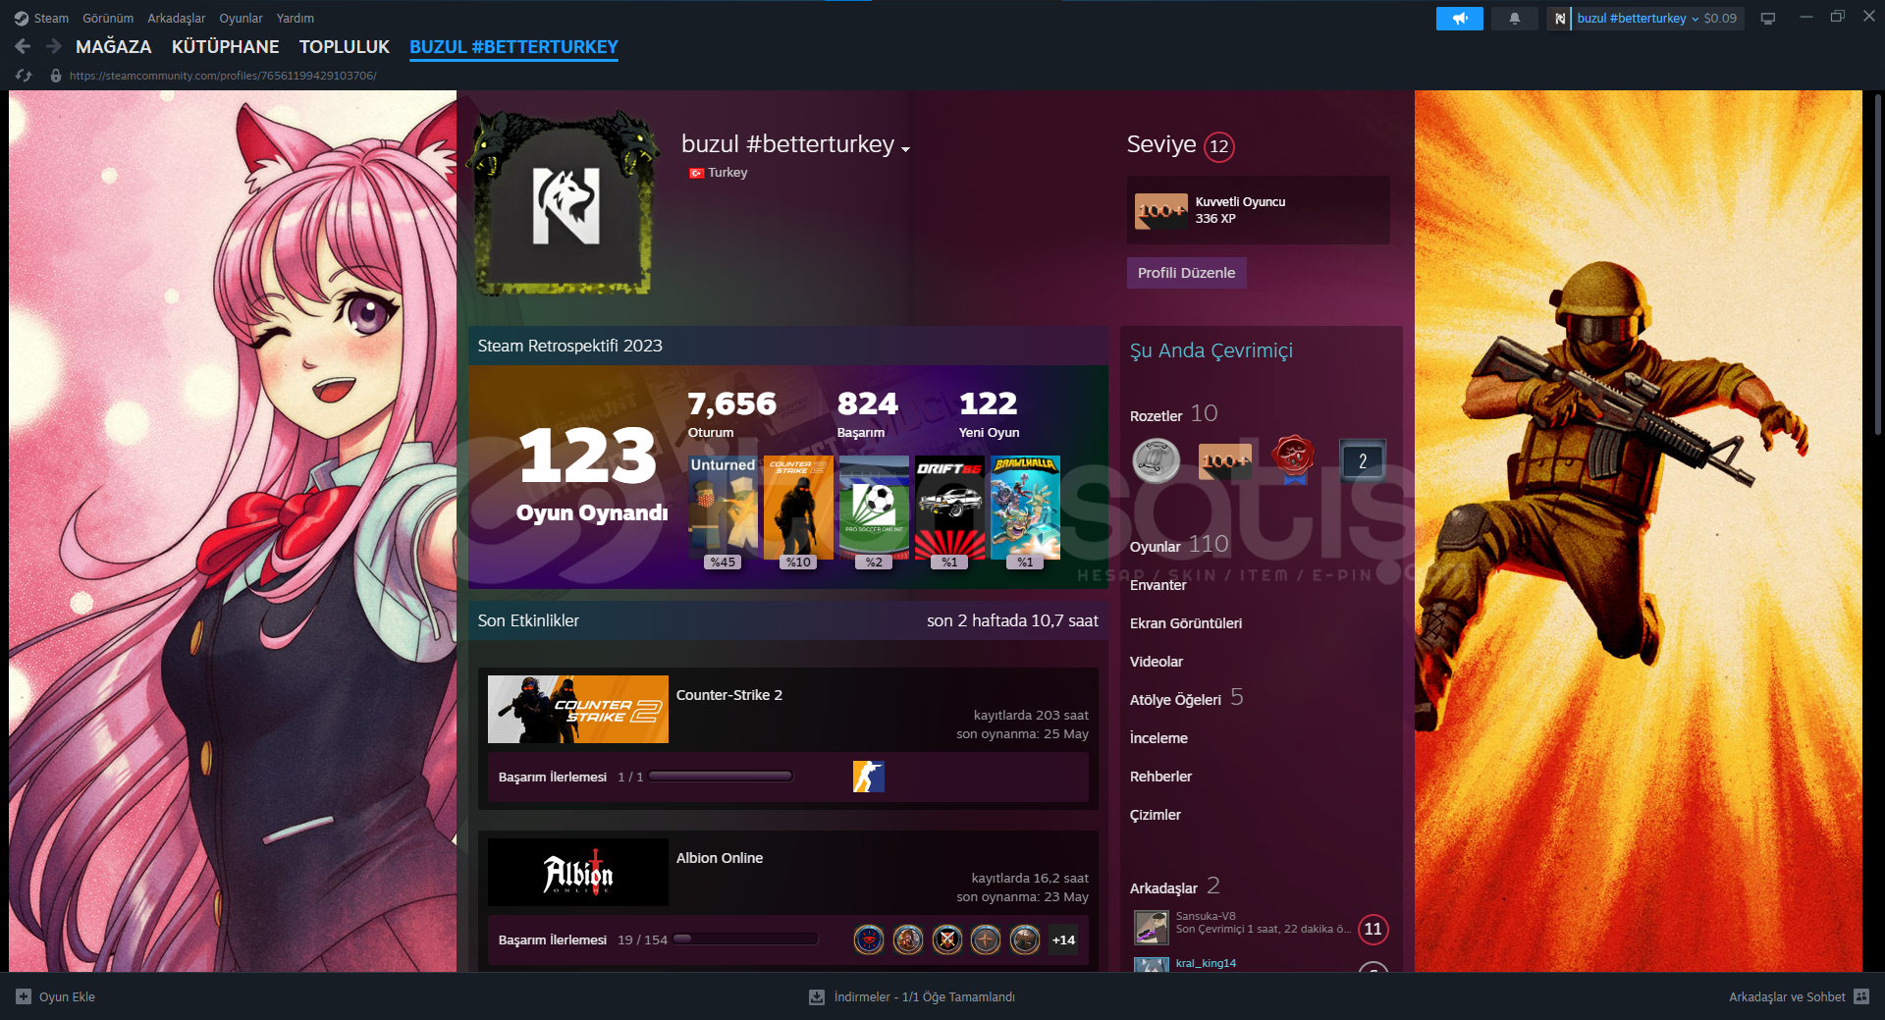Click the Albion Online achievement progress bar

tap(746, 939)
